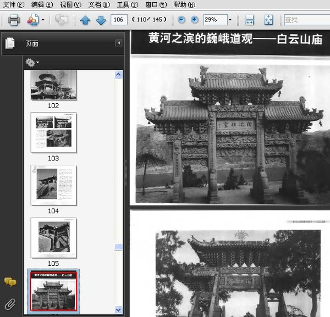Open the 文件 (File) menu

[13, 4]
